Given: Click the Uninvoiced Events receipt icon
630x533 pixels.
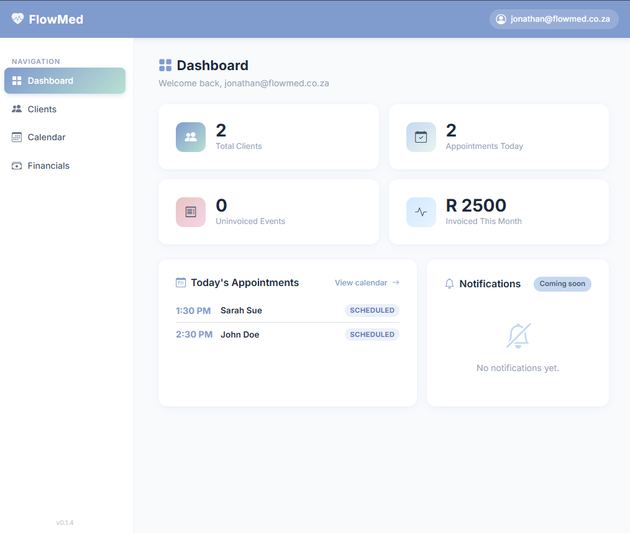Looking at the screenshot, I should click(191, 212).
